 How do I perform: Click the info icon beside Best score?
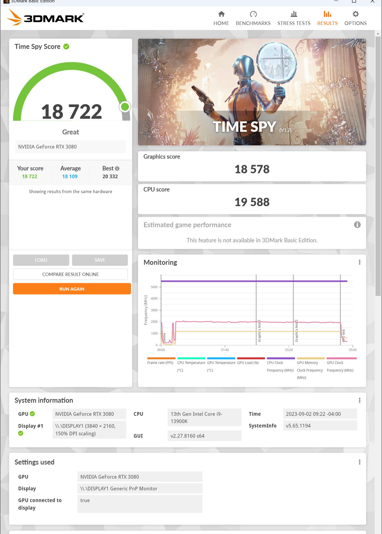click(x=117, y=168)
